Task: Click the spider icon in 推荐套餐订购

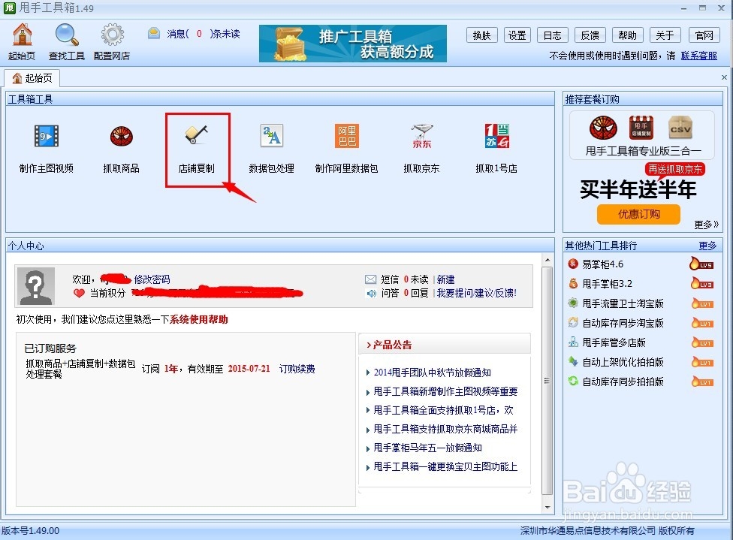Action: [603, 128]
